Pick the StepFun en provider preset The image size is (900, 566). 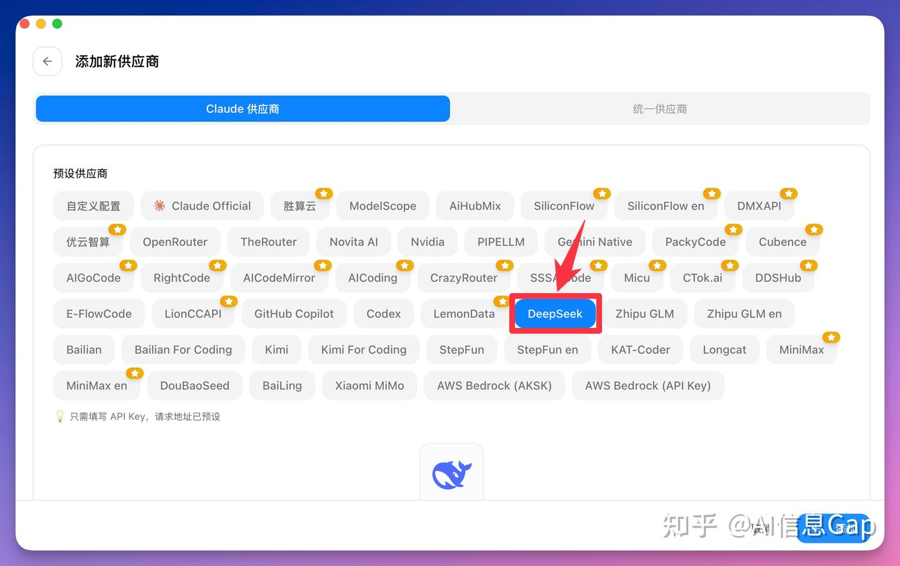547,350
